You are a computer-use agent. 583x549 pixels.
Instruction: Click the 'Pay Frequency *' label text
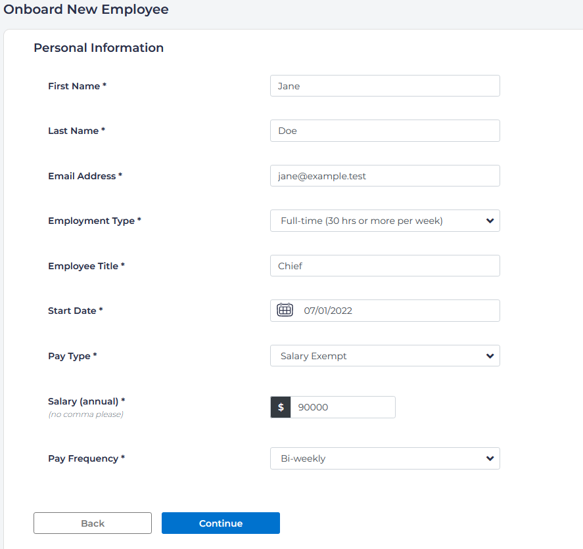[x=86, y=459]
